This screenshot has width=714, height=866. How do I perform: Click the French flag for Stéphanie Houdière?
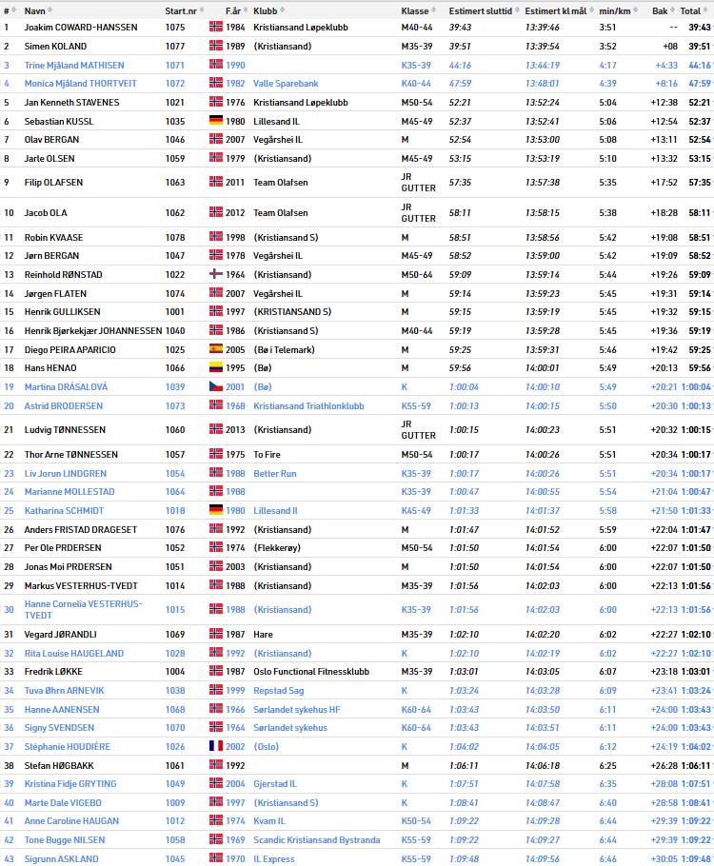click(x=215, y=746)
